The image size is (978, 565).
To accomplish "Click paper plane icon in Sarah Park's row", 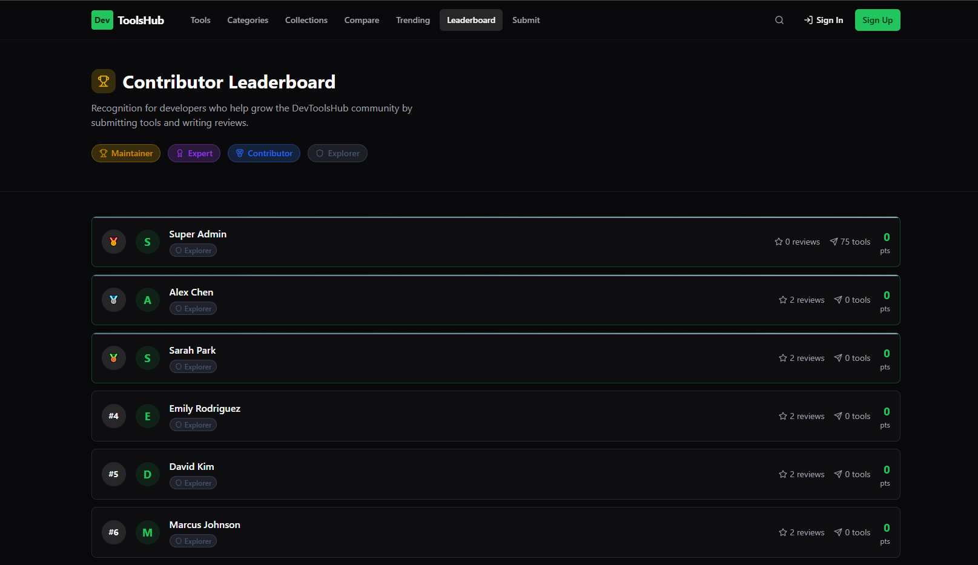I will (x=838, y=358).
